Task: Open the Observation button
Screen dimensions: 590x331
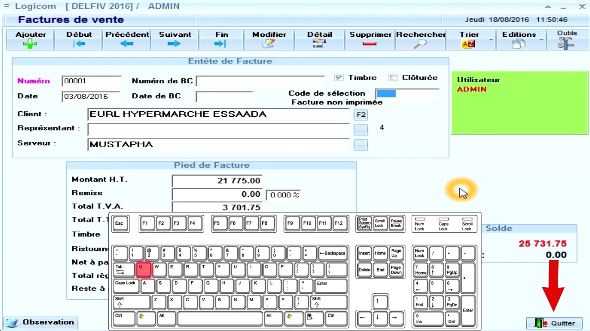Action: tap(41, 322)
